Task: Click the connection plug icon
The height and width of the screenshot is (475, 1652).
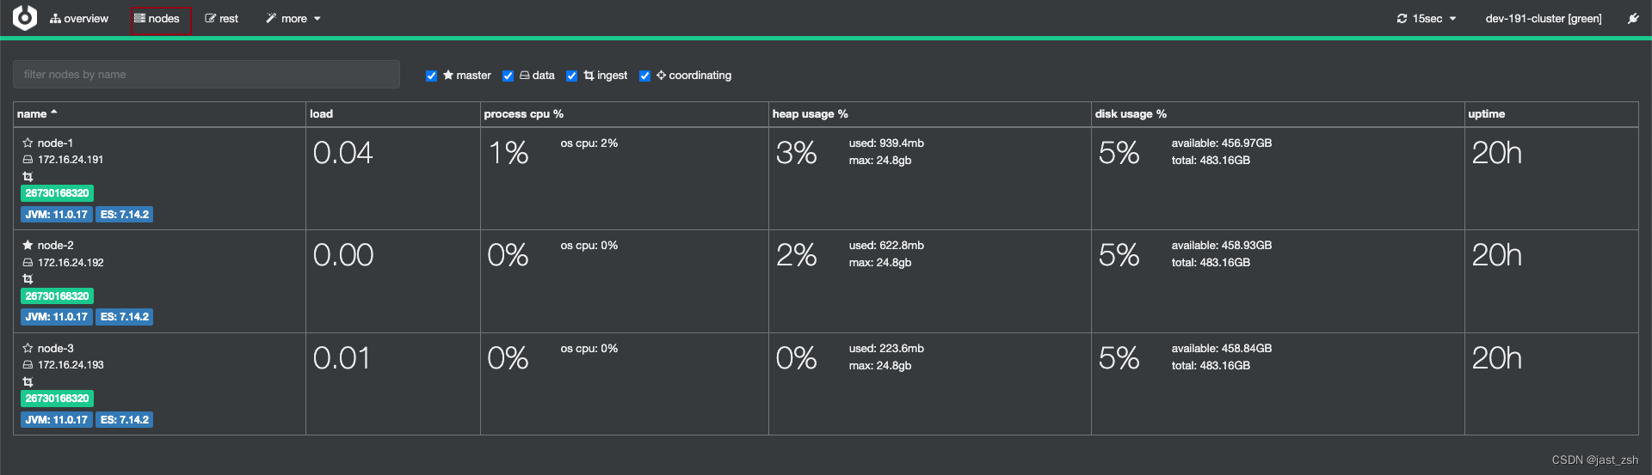Action: tap(1633, 18)
